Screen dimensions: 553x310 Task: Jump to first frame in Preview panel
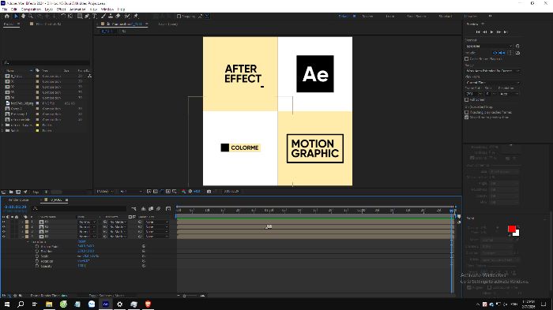coord(478,32)
